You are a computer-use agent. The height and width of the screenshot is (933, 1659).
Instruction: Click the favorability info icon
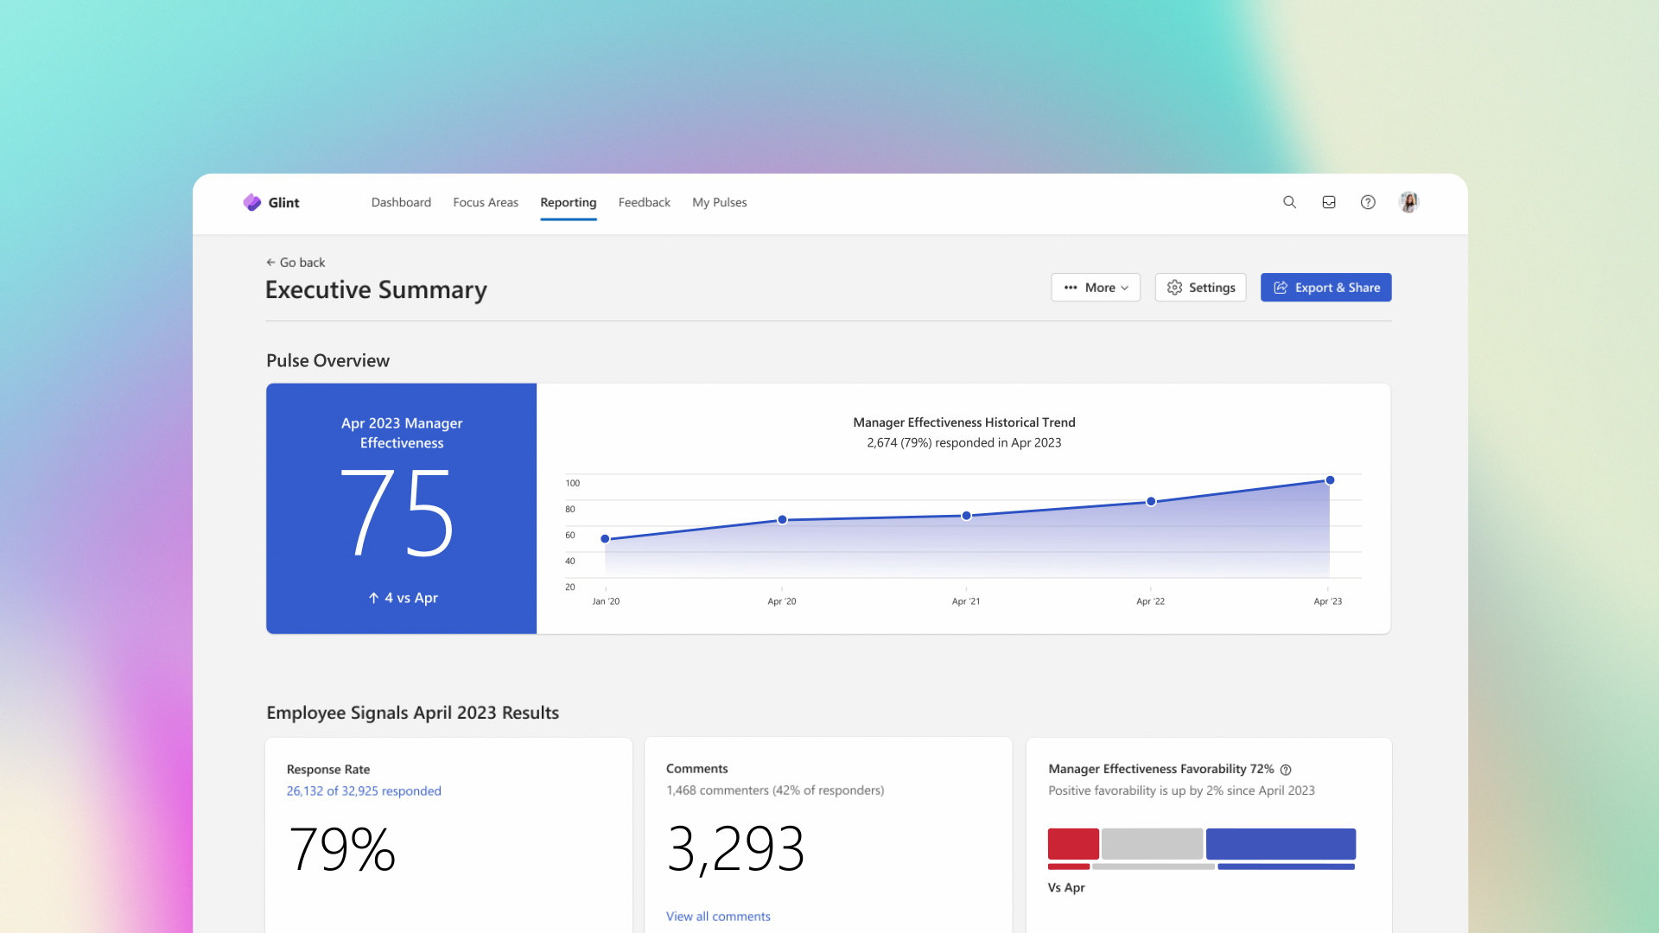click(1286, 770)
